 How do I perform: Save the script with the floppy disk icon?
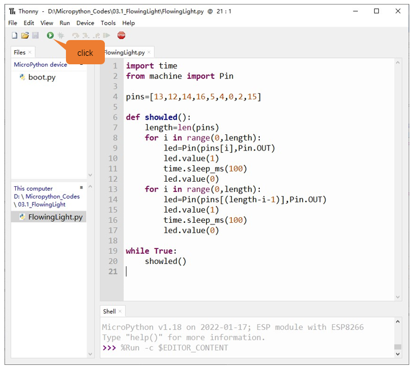click(36, 36)
